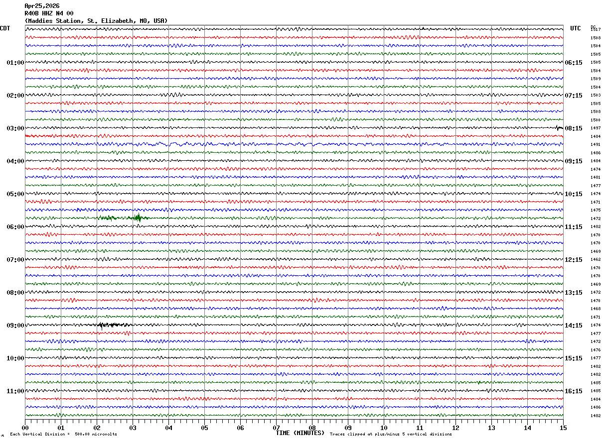The image size is (603, 441).
Task: Click minute 07 tick label on time axis
Action: (x=276, y=428)
